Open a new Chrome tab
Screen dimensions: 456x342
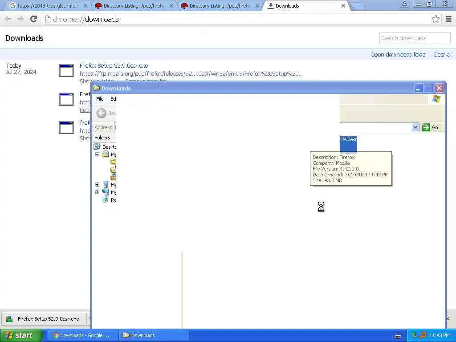point(358,6)
